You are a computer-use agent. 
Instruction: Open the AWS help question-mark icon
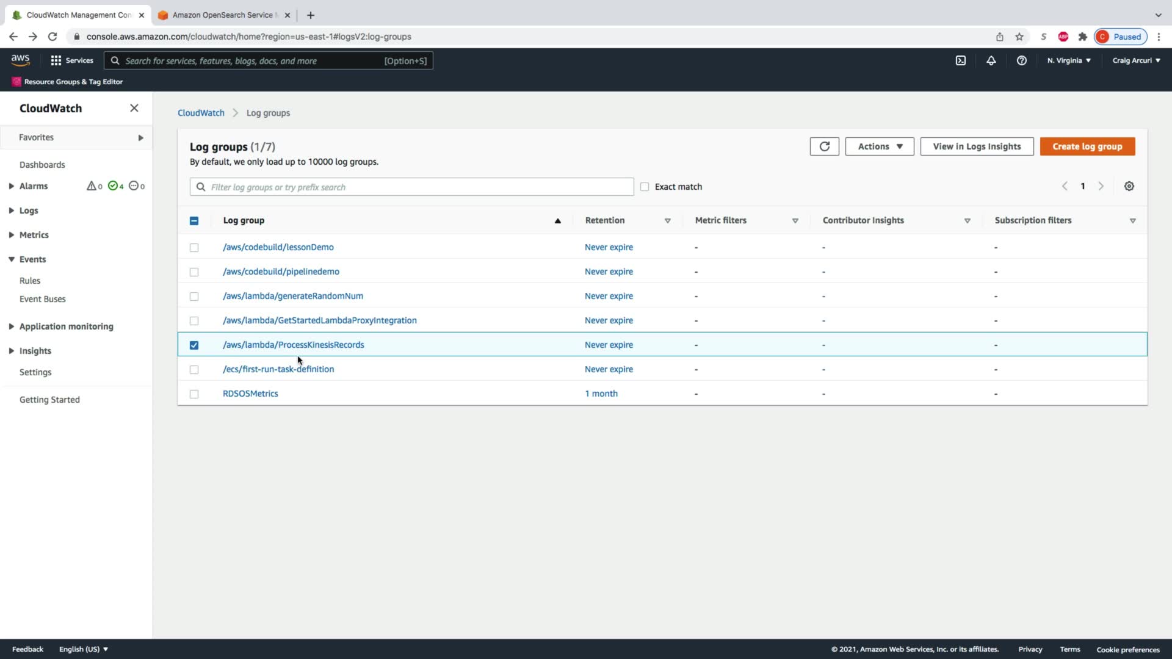tap(1021, 60)
